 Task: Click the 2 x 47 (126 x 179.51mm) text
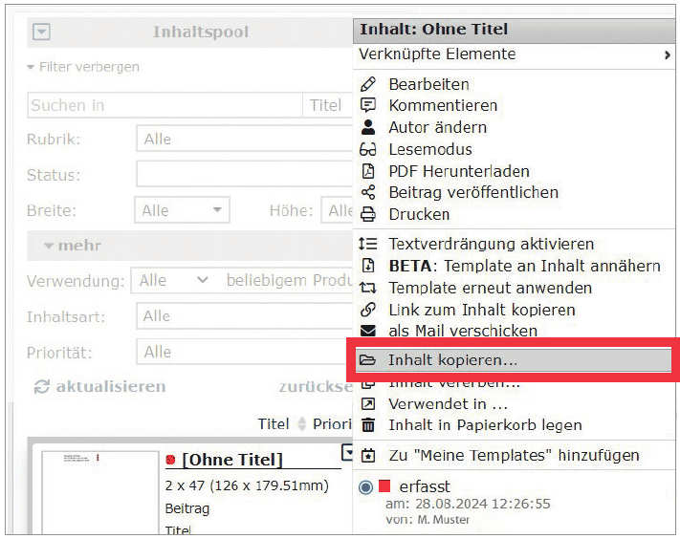(247, 485)
